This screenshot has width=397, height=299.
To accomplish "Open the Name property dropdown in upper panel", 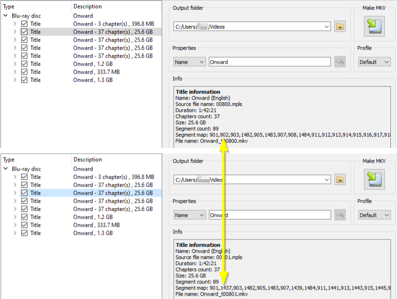I will tap(190, 62).
